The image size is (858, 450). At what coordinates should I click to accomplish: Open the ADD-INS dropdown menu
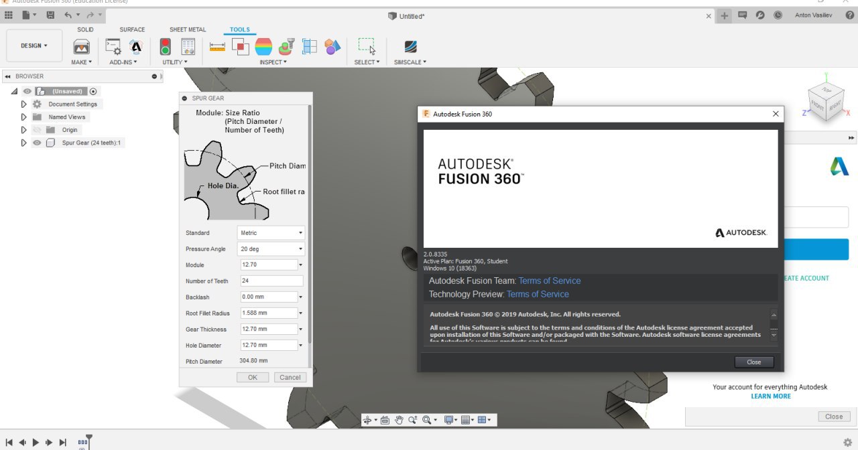[x=123, y=62]
